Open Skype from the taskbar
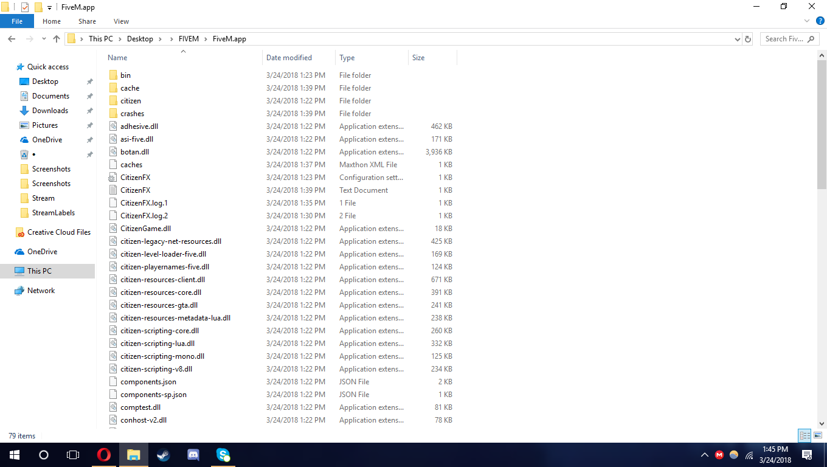Viewport: 827px width, 467px height. tap(223, 455)
